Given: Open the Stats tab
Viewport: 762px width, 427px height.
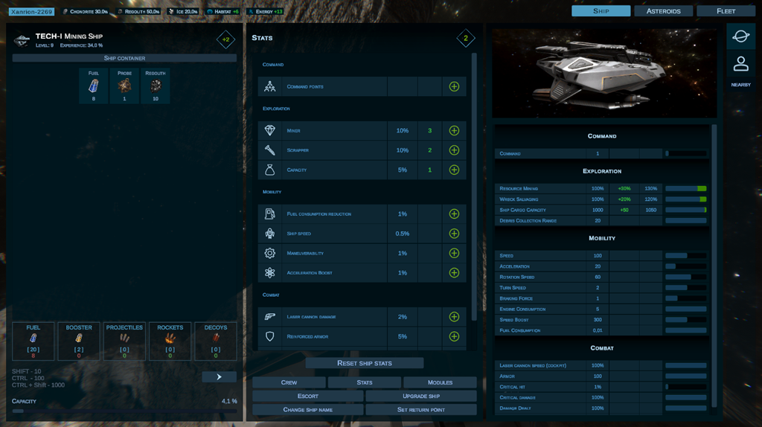Looking at the screenshot, I should tap(365, 382).
